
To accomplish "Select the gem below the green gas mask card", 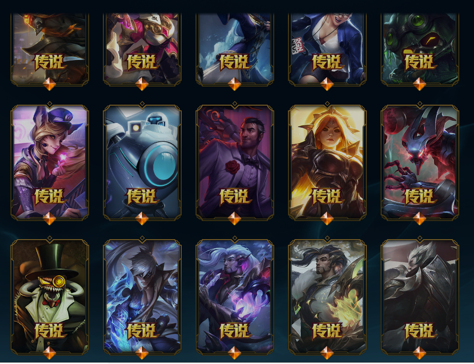I will pos(419,84).
